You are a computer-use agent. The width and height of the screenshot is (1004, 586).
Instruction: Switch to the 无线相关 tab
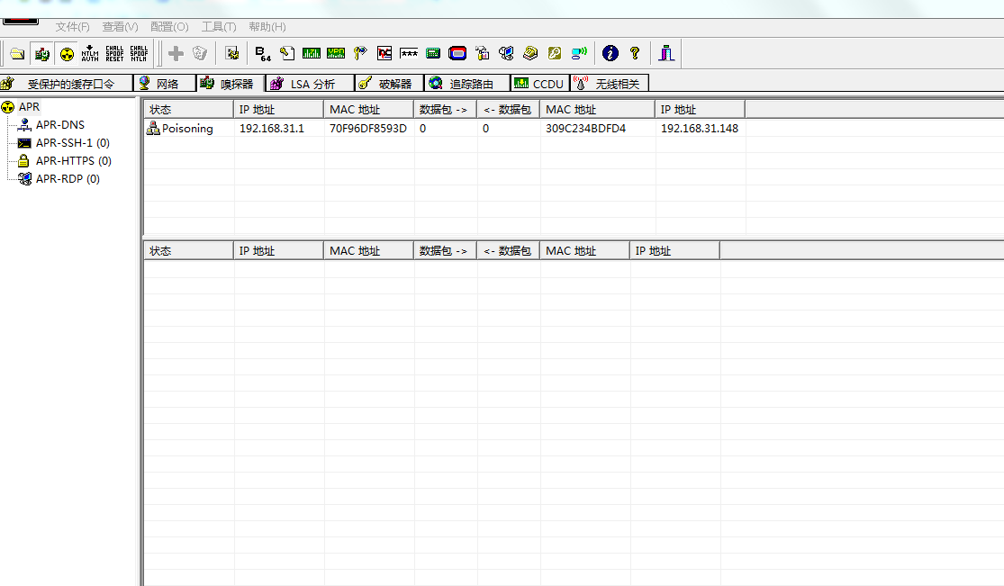pos(610,84)
